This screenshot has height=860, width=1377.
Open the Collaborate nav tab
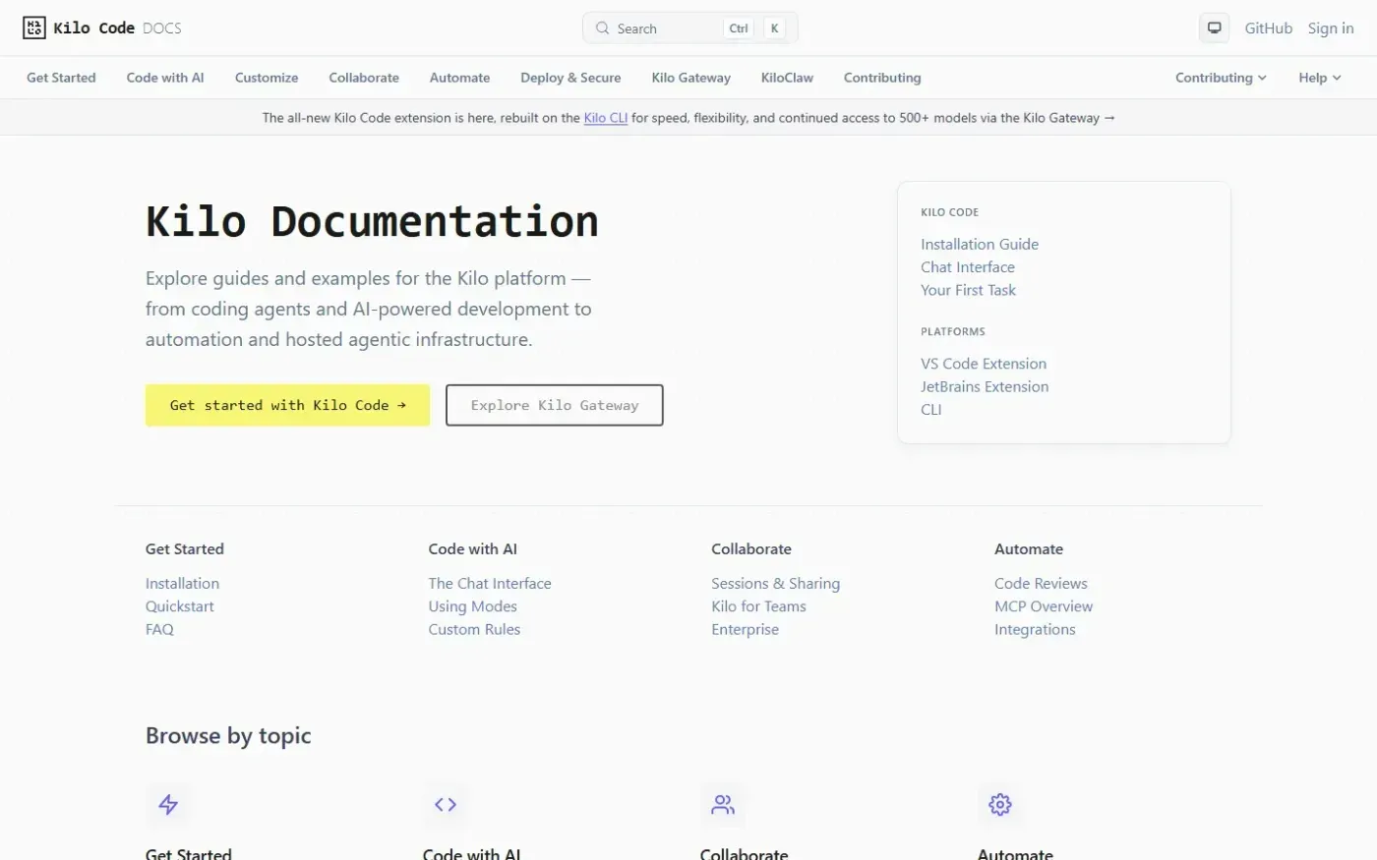click(x=364, y=78)
